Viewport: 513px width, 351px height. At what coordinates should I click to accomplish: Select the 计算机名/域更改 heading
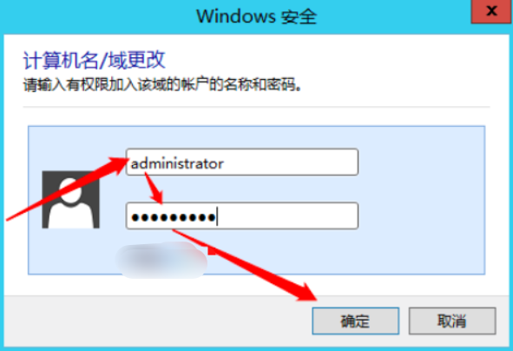coord(95,60)
